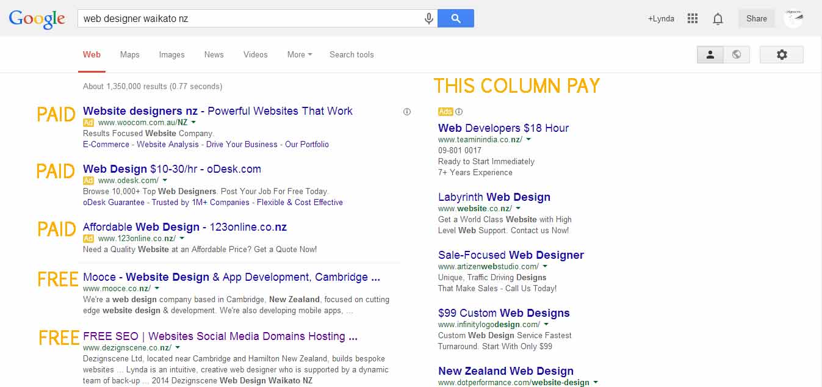822x387 pixels.
Task: Click the blue search magnifier button
Action: click(455, 18)
